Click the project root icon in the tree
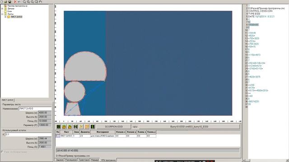The width and height of the screenshot is (289, 162). pyautogui.click(x=5, y=6)
